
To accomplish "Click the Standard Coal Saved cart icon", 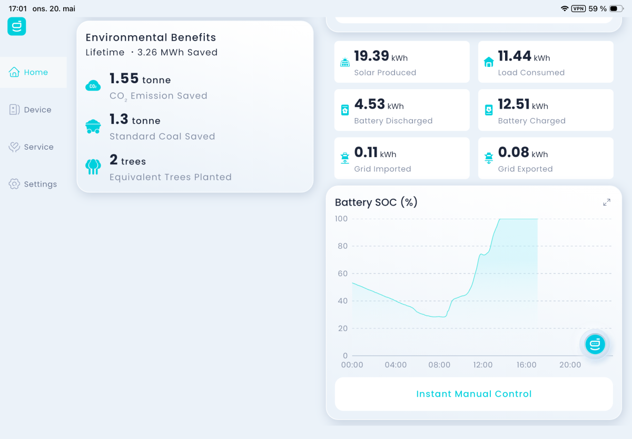I will pyautogui.click(x=93, y=126).
